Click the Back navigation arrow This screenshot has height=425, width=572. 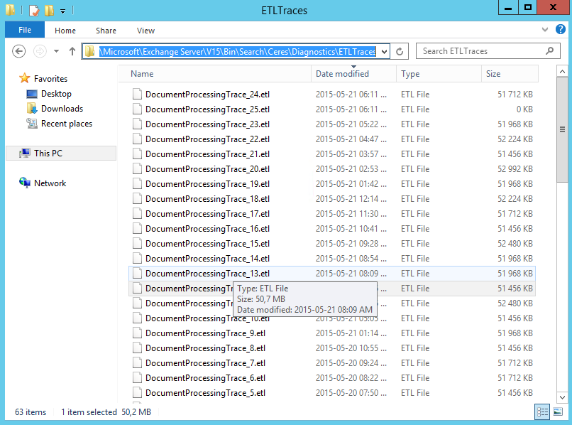coord(18,51)
